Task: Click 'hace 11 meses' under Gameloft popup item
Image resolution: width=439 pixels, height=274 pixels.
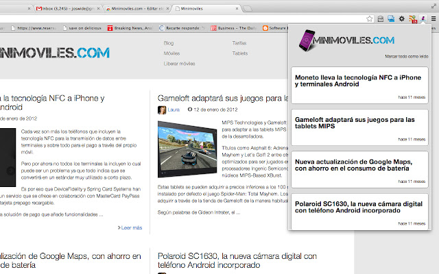Action: [x=412, y=139]
